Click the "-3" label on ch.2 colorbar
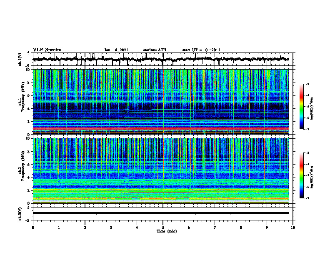The image size is (330, 255). 307,153
